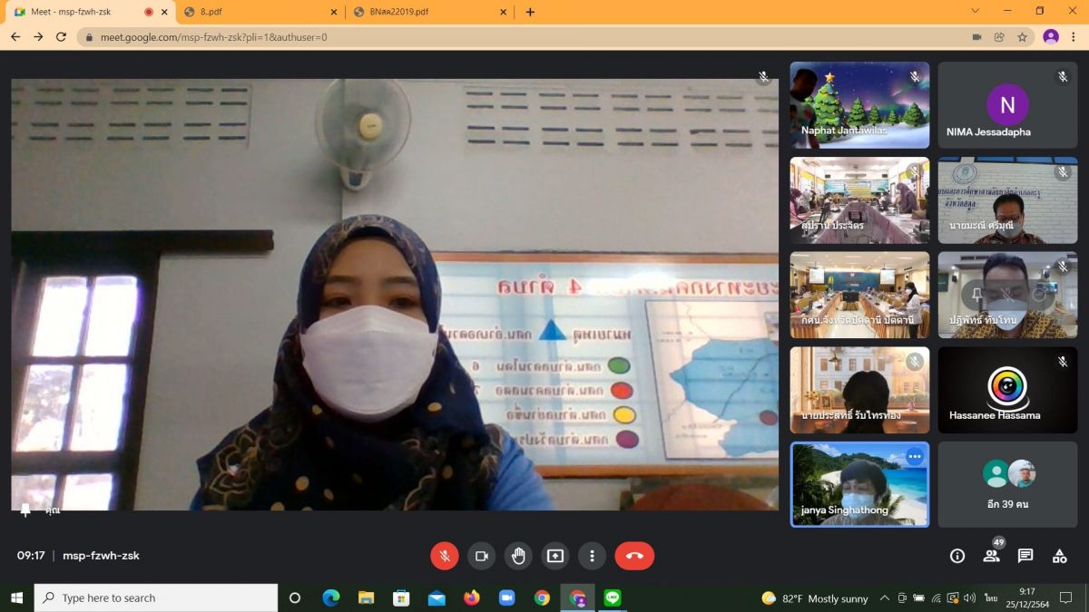1089x612 pixels.
Task: Show the people list with 49 participants
Action: 991,556
